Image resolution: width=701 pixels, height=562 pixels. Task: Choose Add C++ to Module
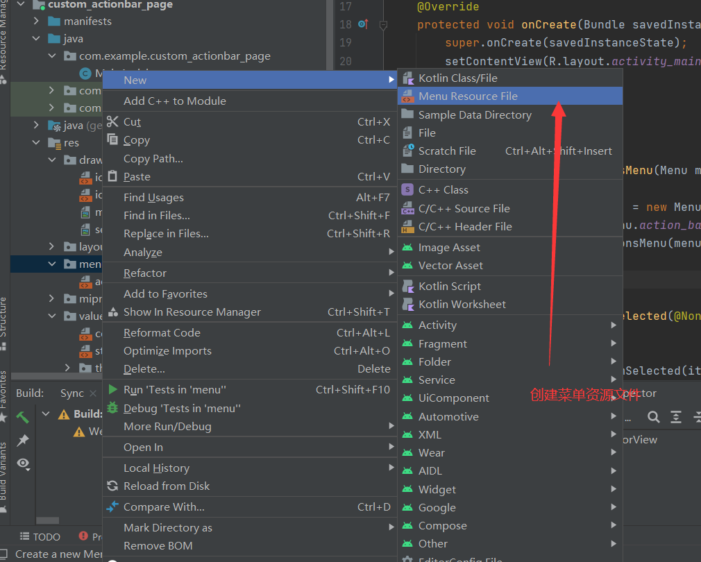coord(250,101)
